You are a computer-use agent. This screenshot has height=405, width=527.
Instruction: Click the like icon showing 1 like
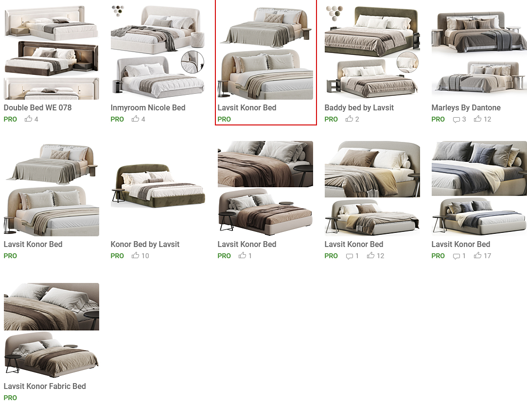click(242, 255)
